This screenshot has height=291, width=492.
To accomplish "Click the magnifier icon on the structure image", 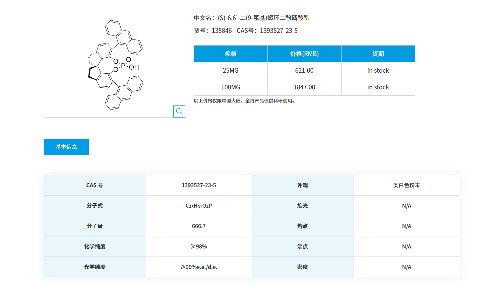I will [179, 112].
